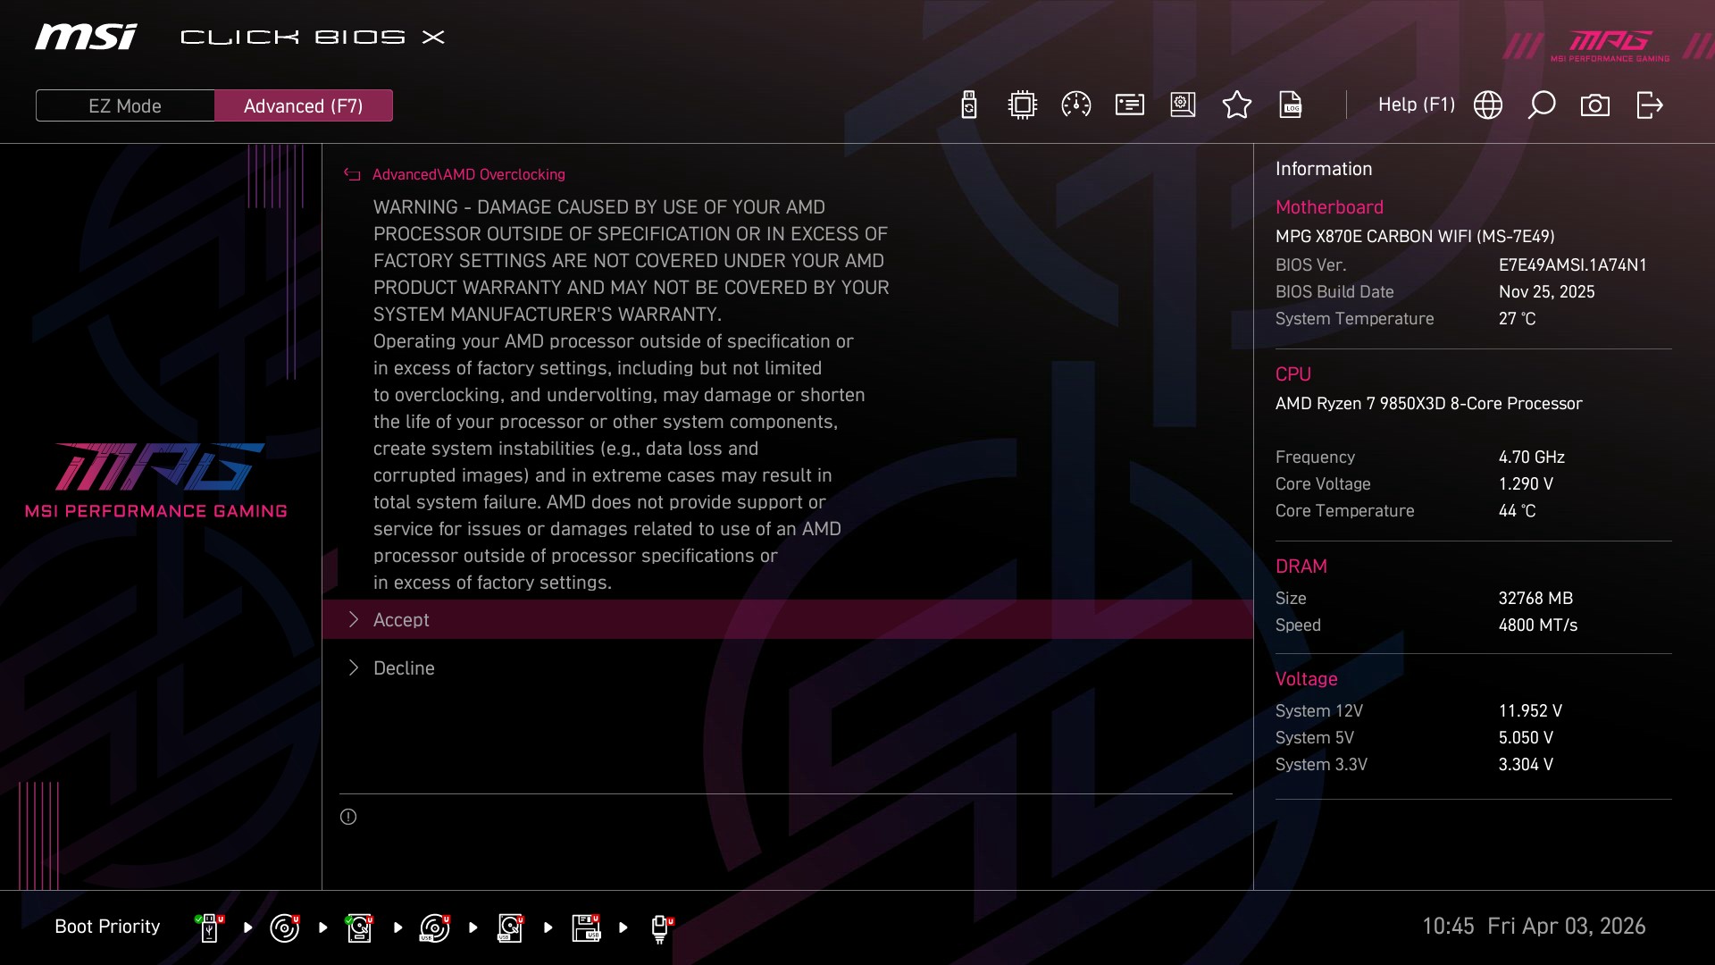Click the CPU chip icon in the toolbar
Image resolution: width=1715 pixels, height=965 pixels.
click(1022, 105)
